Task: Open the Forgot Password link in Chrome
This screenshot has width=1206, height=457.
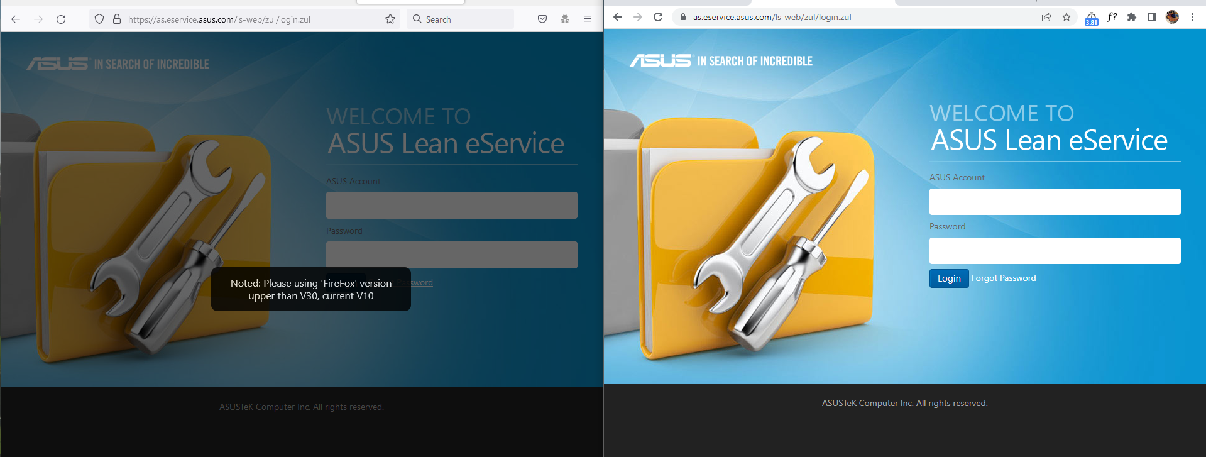Action: (x=1004, y=278)
